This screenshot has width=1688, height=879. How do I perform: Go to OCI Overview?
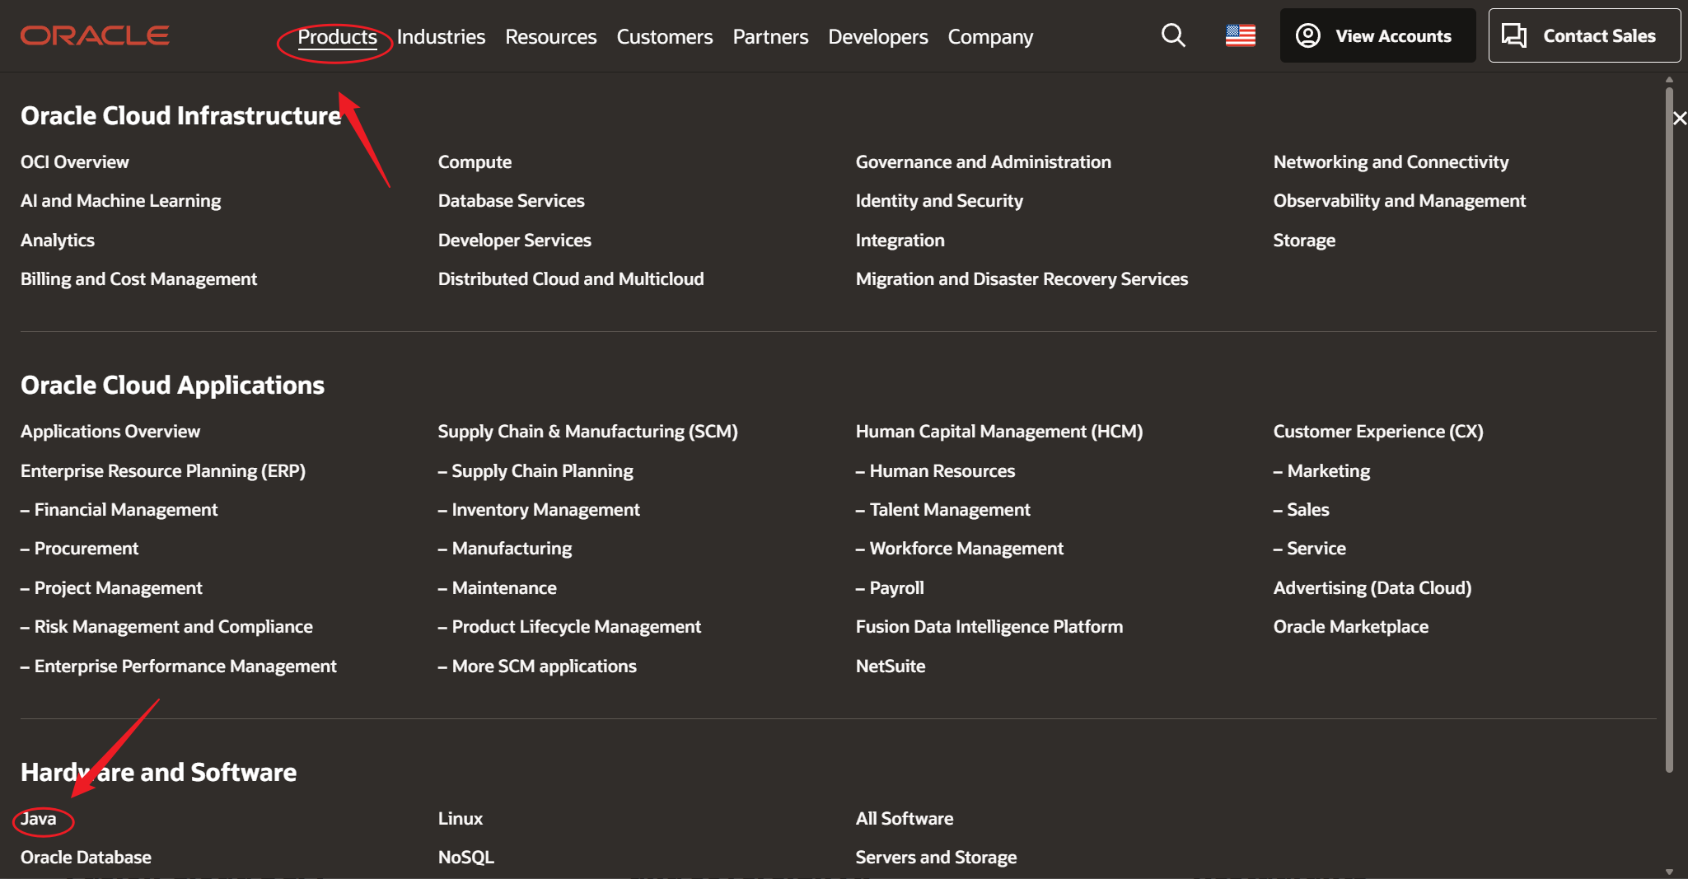pyautogui.click(x=75, y=162)
